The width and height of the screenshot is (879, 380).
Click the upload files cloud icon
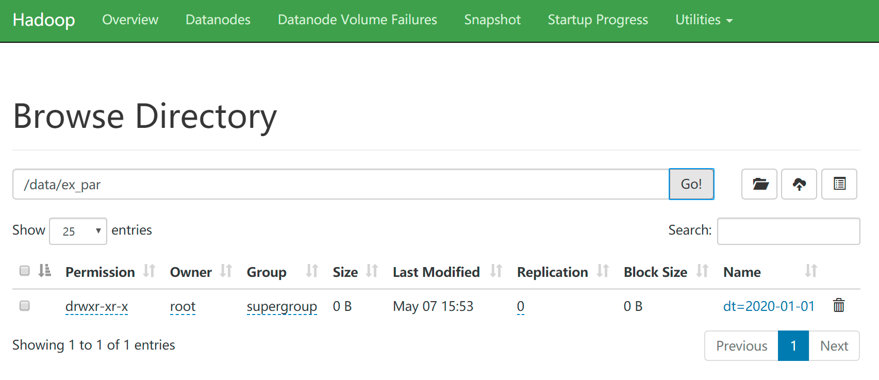799,184
